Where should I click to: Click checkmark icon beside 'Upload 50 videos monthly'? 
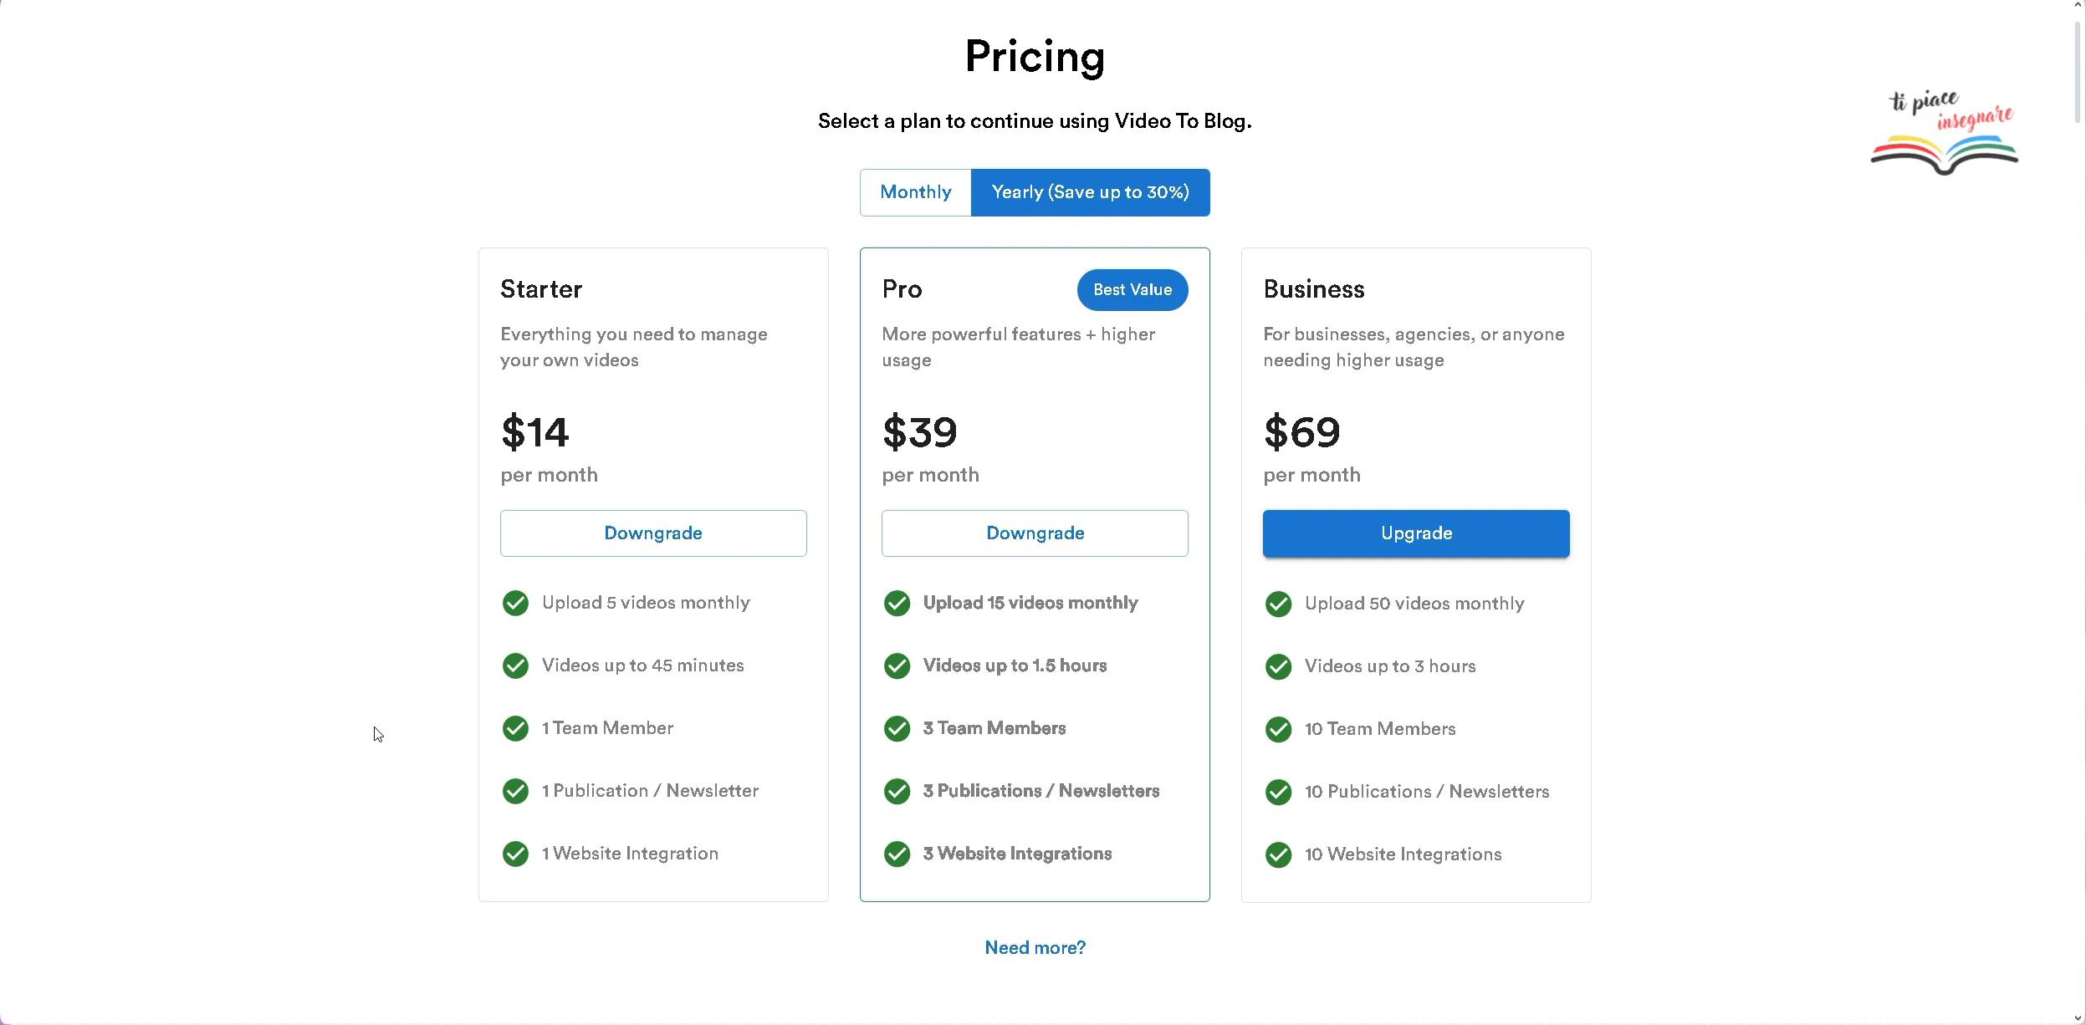[1278, 604]
